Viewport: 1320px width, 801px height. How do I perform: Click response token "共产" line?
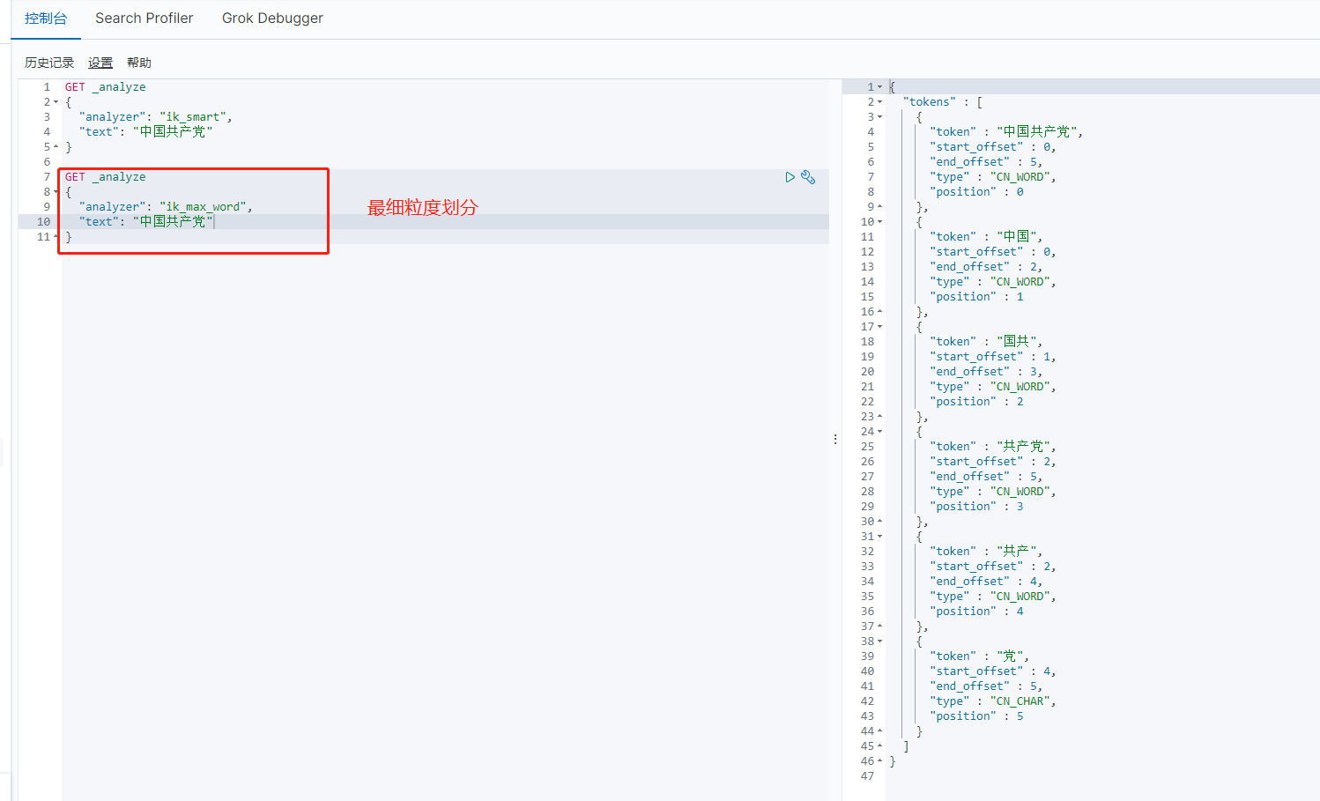point(986,552)
